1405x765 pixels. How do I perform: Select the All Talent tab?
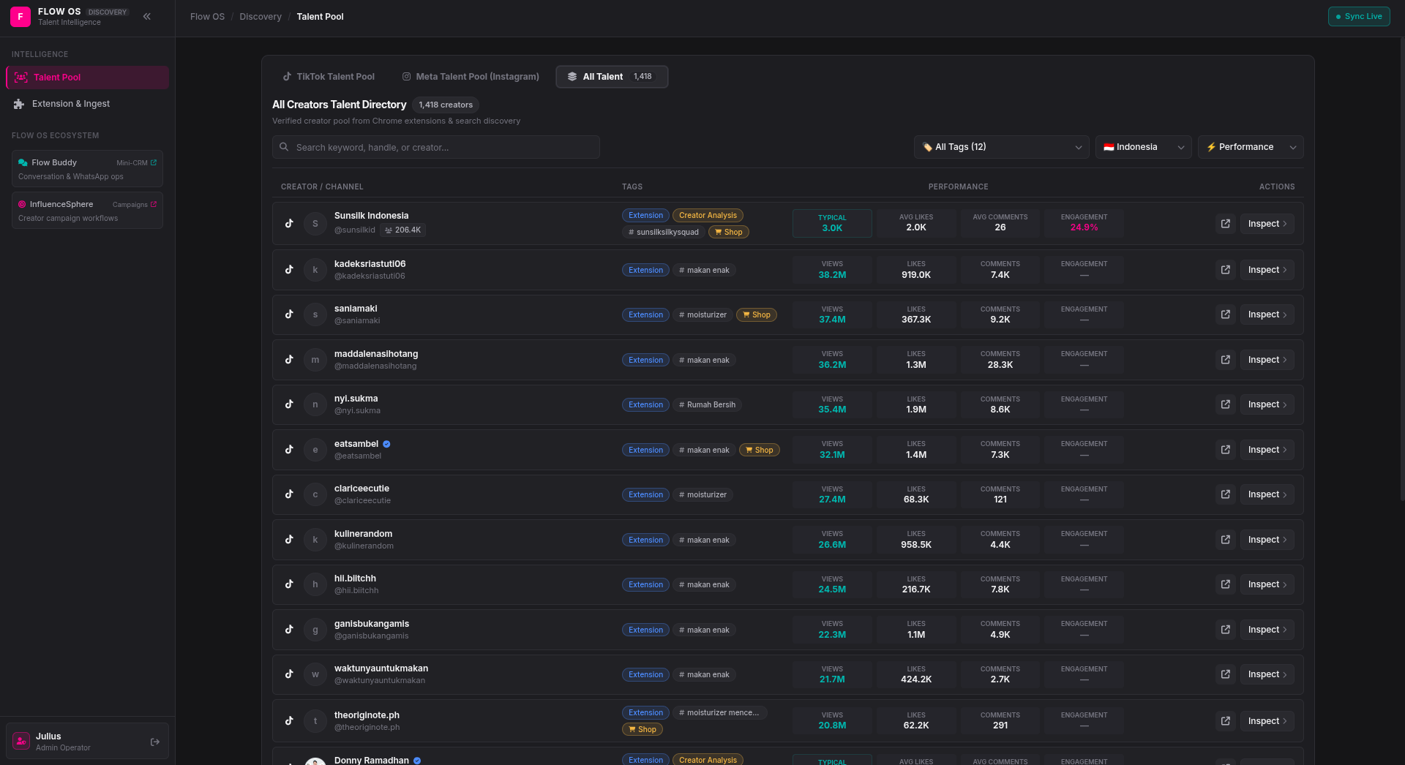612,77
